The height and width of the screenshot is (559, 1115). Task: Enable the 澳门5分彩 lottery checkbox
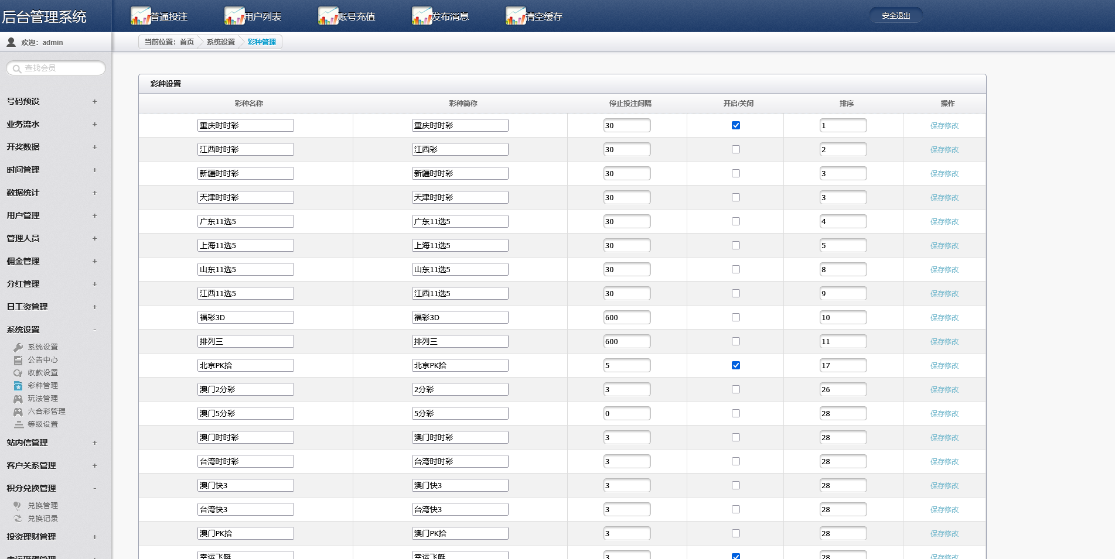pos(736,413)
